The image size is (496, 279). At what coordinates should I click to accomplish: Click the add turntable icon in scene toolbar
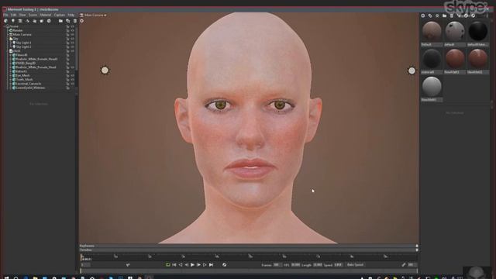28,21
